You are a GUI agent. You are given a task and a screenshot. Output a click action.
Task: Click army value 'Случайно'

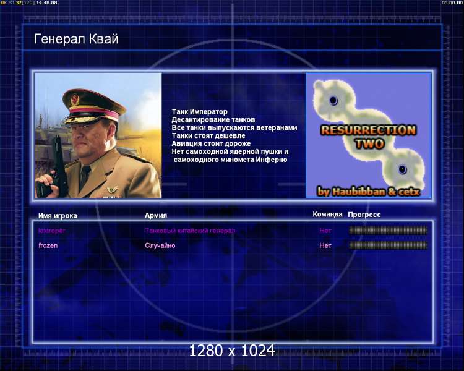[160, 245]
